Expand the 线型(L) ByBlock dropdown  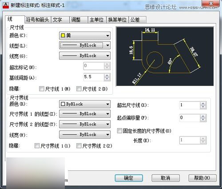[85, 45]
